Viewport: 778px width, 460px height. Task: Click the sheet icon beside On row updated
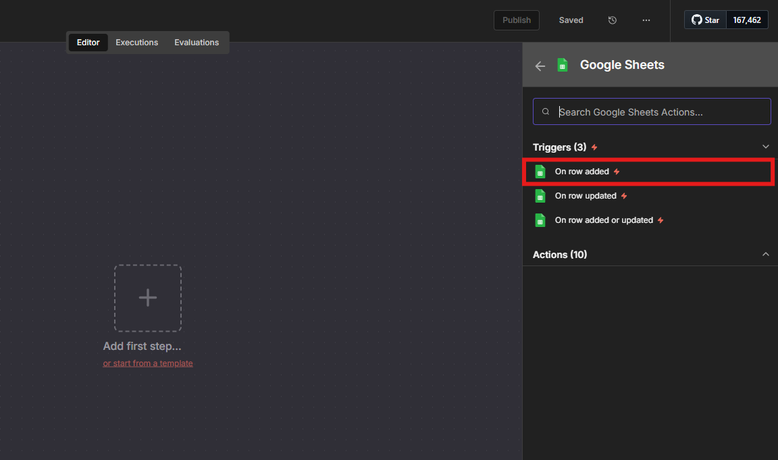click(x=540, y=196)
